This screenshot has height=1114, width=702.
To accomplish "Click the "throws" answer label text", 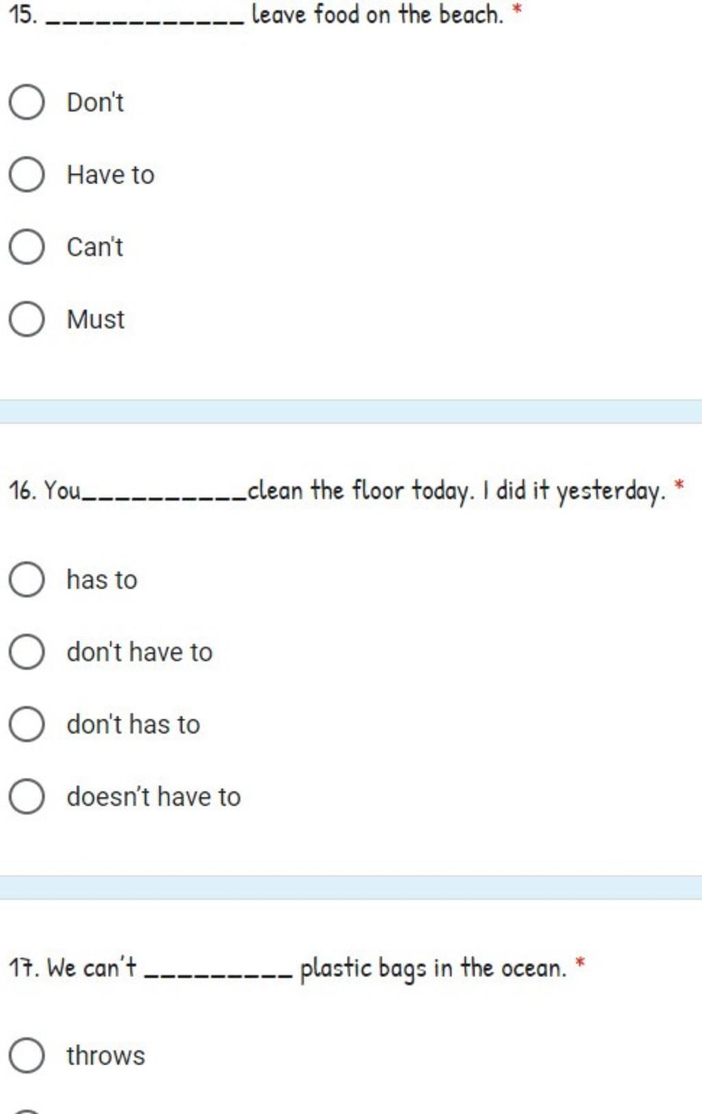I will point(106,1055).
